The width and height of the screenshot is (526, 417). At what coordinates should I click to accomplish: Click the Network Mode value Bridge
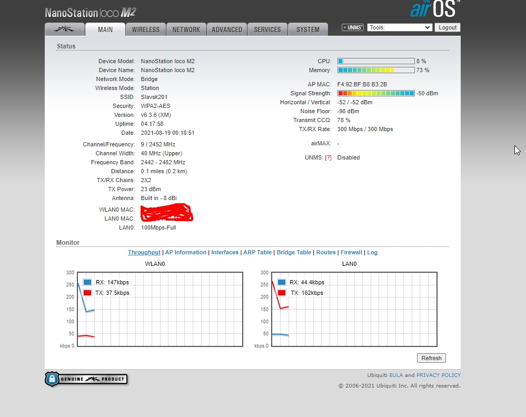pos(149,79)
